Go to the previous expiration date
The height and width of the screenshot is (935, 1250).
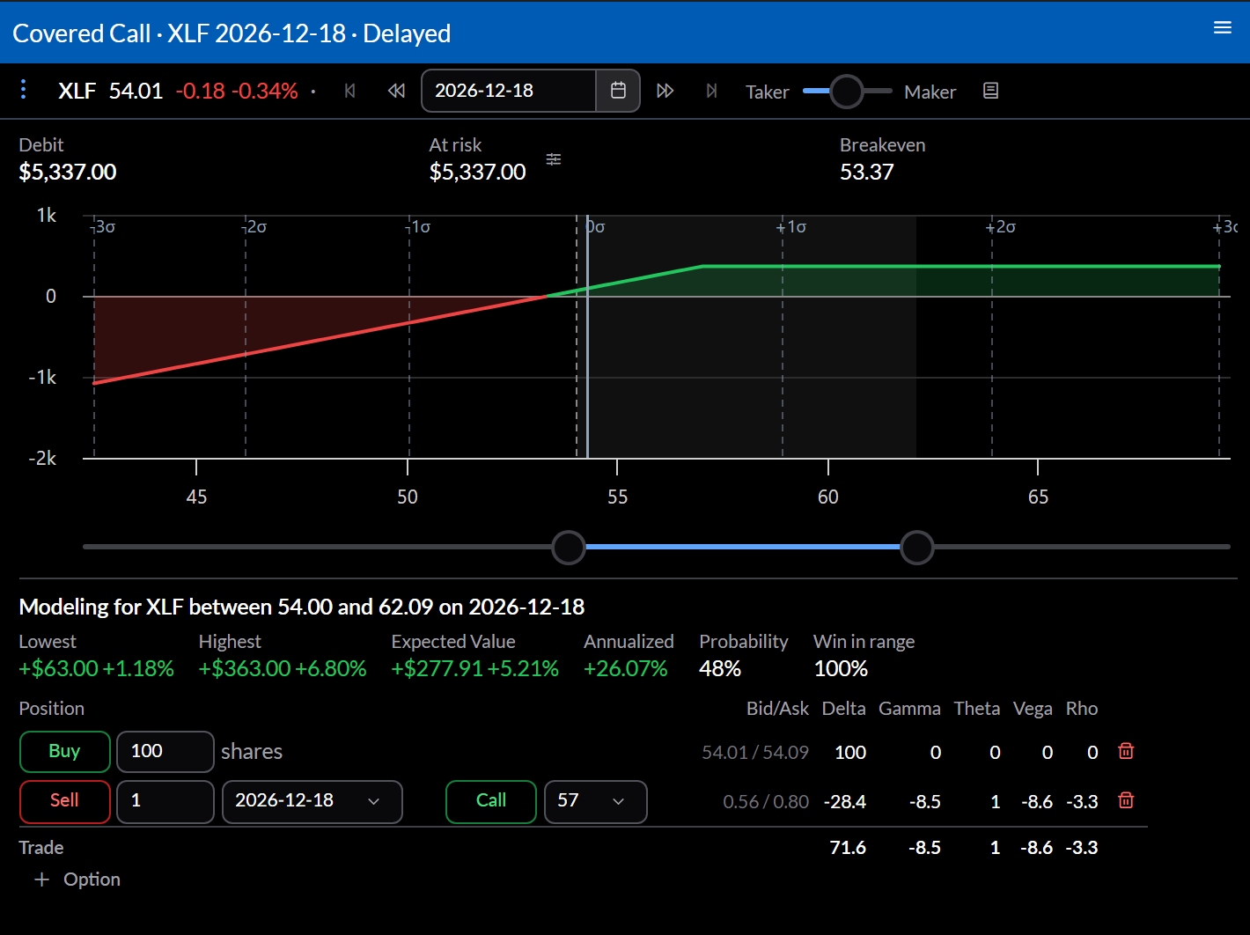tap(396, 91)
